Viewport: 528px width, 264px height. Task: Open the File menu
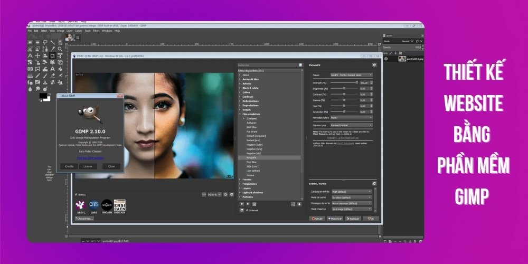tap(30, 31)
